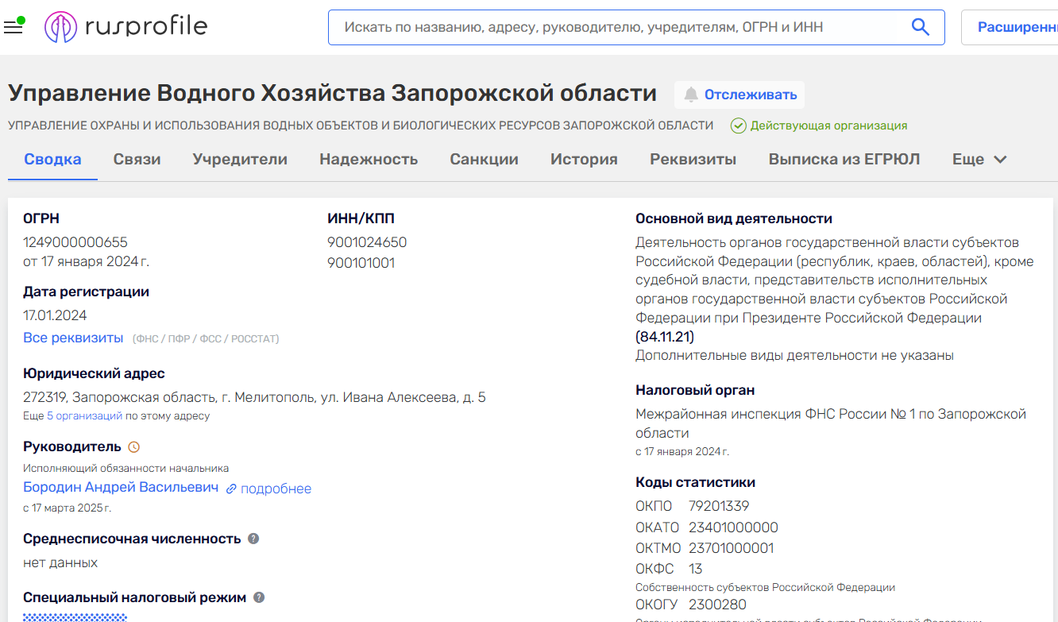Click the green checkmark status icon
The width and height of the screenshot is (1058, 622).
pos(738,126)
